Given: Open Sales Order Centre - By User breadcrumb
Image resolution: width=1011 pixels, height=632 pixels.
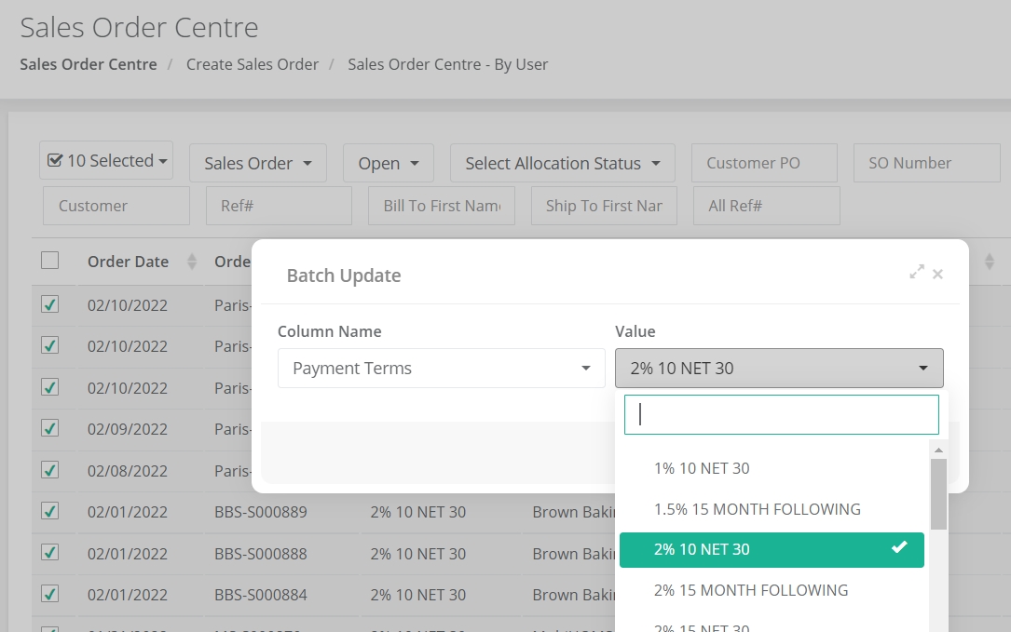Looking at the screenshot, I should (448, 64).
